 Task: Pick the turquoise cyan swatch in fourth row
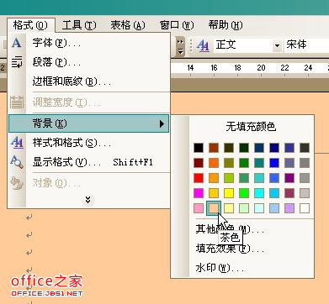pyautogui.click(x=259, y=193)
